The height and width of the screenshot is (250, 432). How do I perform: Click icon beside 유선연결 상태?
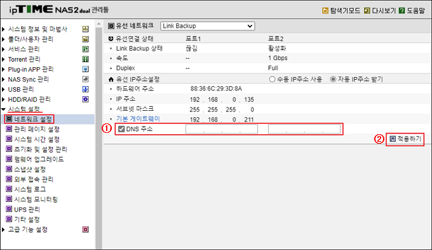111,39
